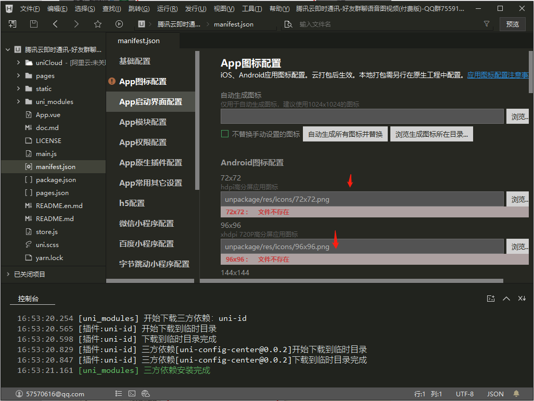Click 自动生成所有图标并替换 button
This screenshot has width=534, height=401.
point(345,134)
